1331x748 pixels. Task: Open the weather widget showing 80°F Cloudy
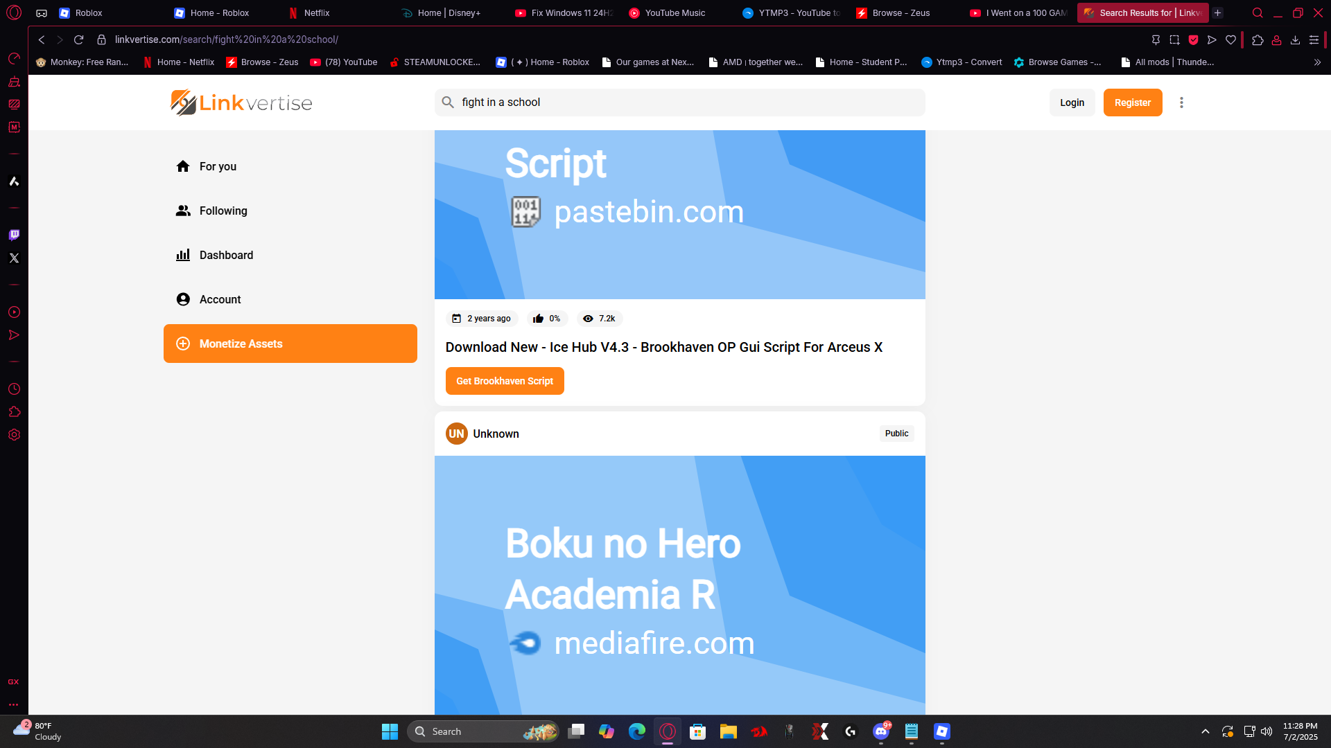[x=37, y=731]
